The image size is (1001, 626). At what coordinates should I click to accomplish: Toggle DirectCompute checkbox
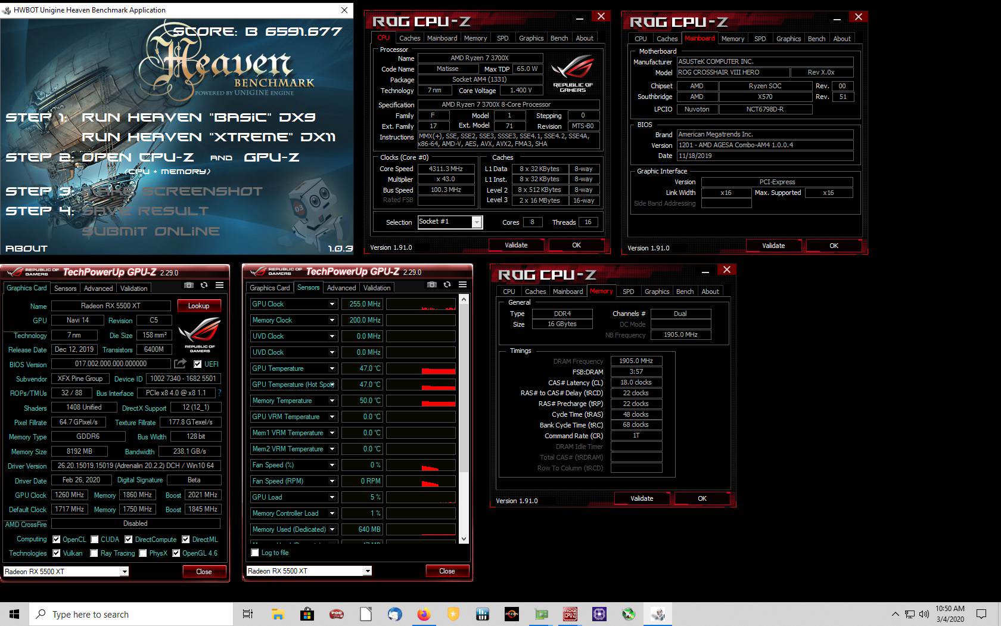click(128, 540)
